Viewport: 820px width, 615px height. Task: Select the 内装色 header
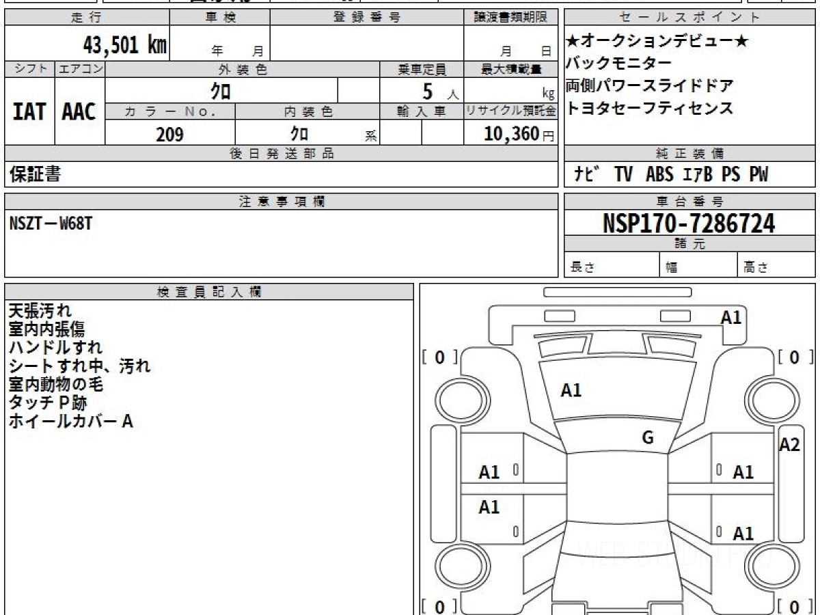tap(307, 111)
